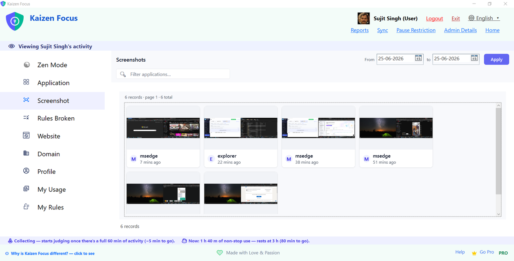
Task: Click the Profile person icon in sidebar
Action: [x=27, y=171]
